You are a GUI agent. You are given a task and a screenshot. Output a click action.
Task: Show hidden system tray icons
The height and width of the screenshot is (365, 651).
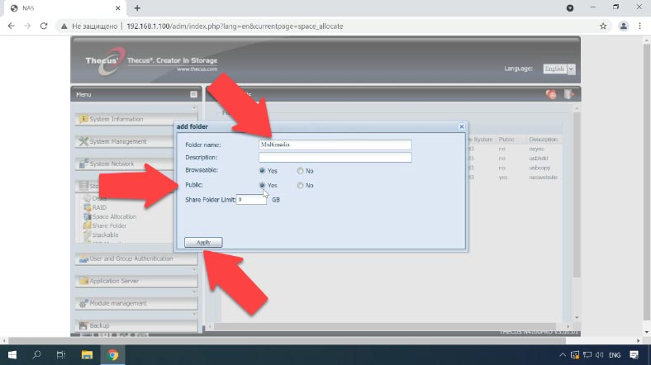pyautogui.click(x=563, y=355)
